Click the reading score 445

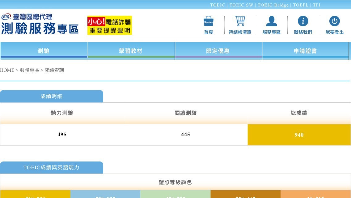point(186,135)
